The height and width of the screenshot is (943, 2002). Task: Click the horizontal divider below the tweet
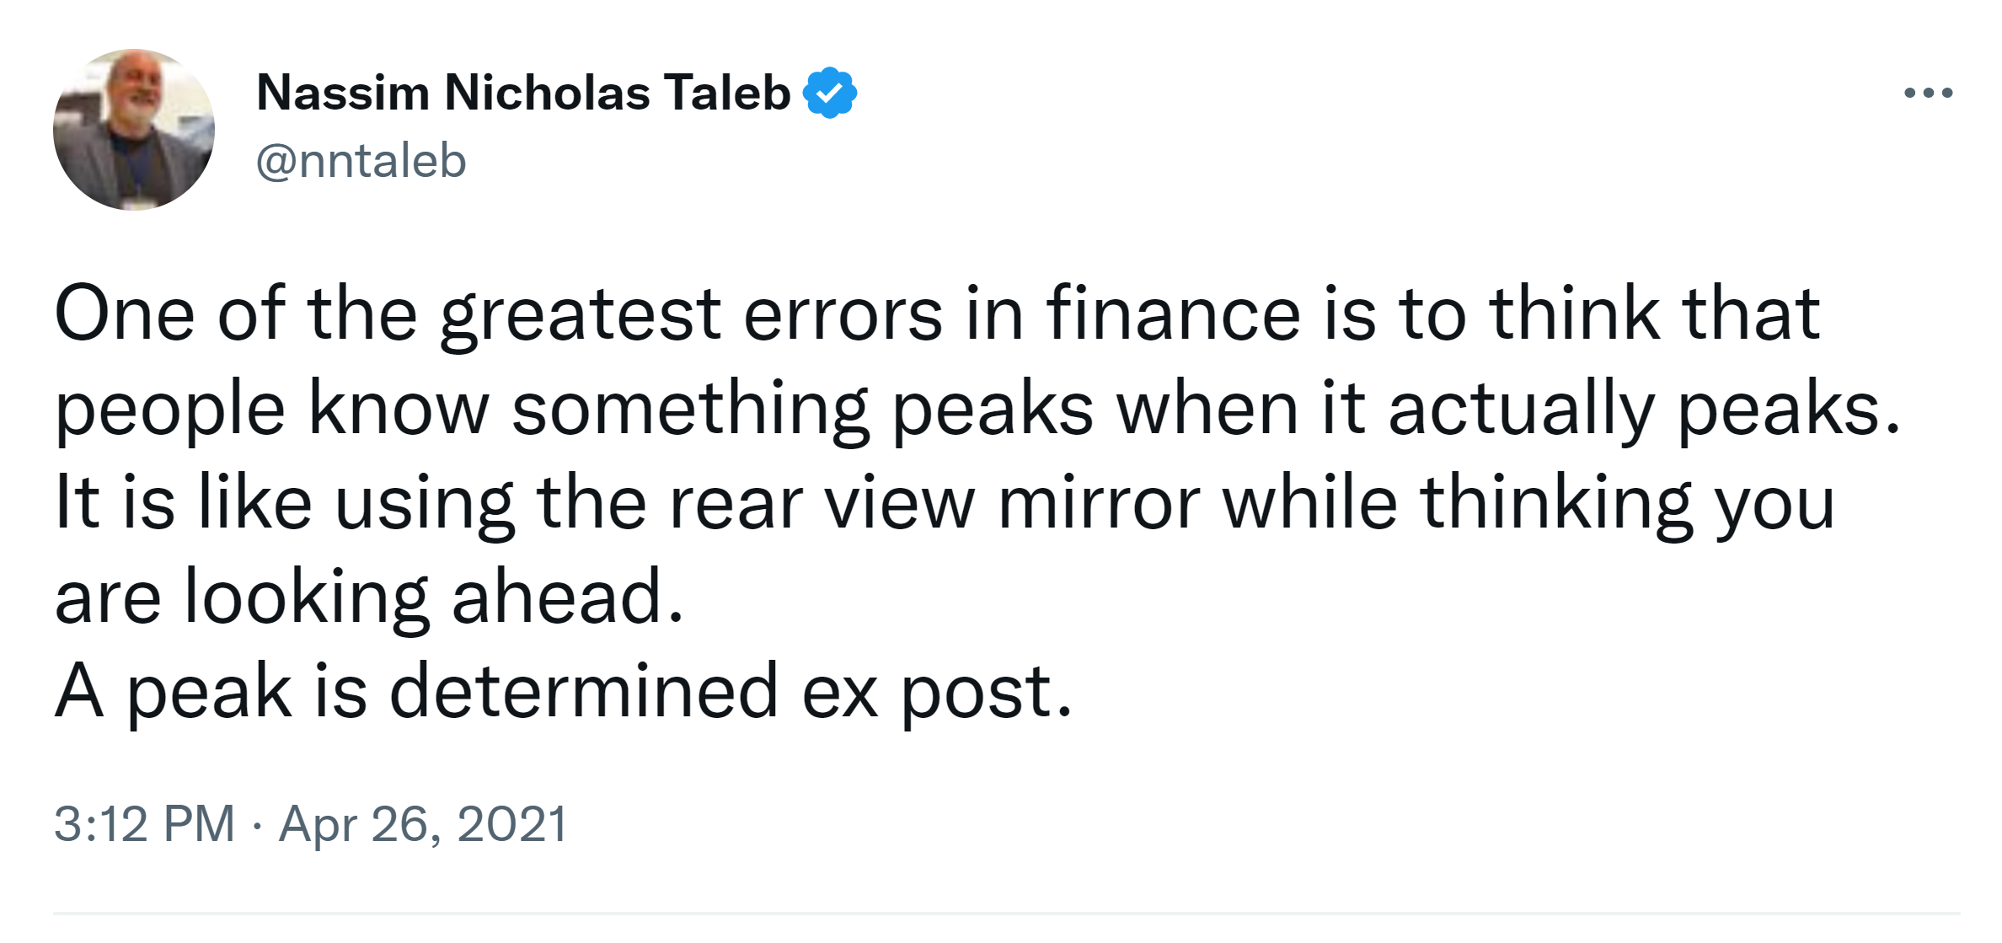coord(1006,914)
